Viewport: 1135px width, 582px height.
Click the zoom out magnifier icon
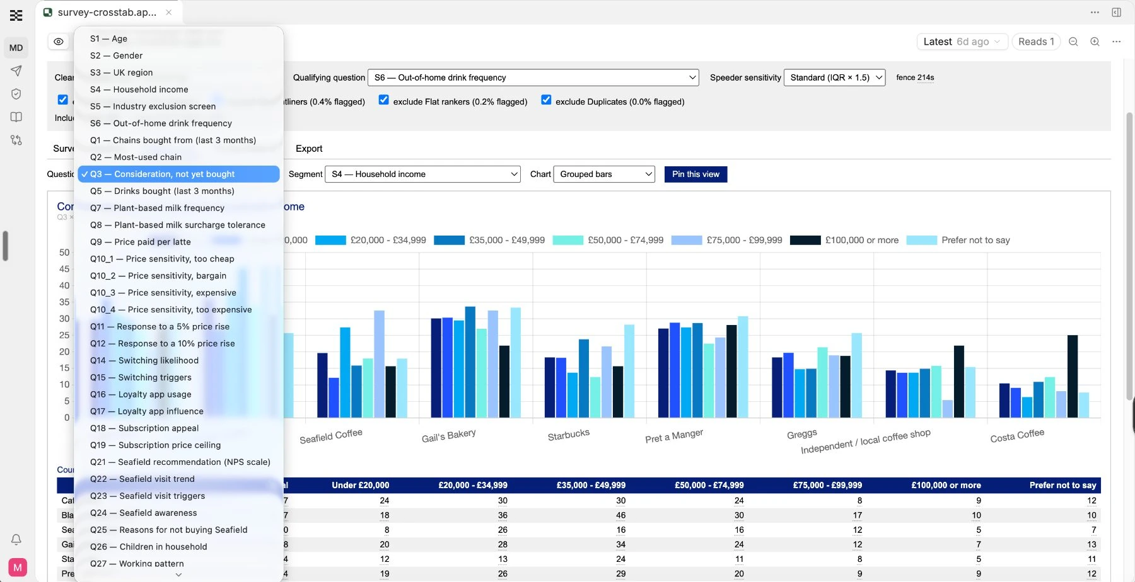1073,42
